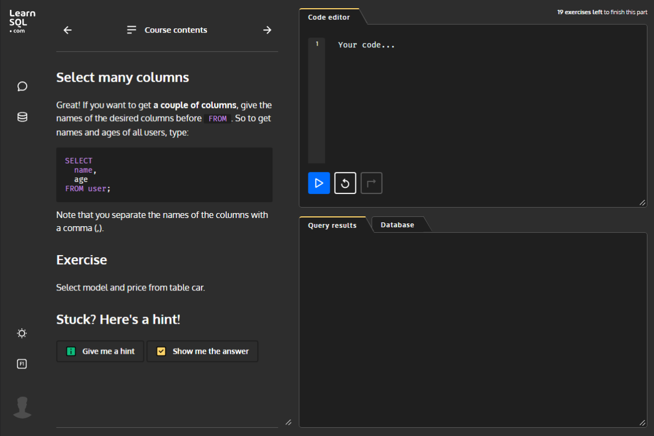
Task: Go to the previous exercise arrow
Action: 68,30
